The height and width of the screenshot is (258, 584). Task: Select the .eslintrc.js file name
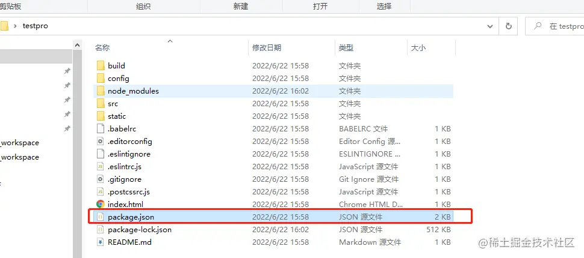click(125, 167)
